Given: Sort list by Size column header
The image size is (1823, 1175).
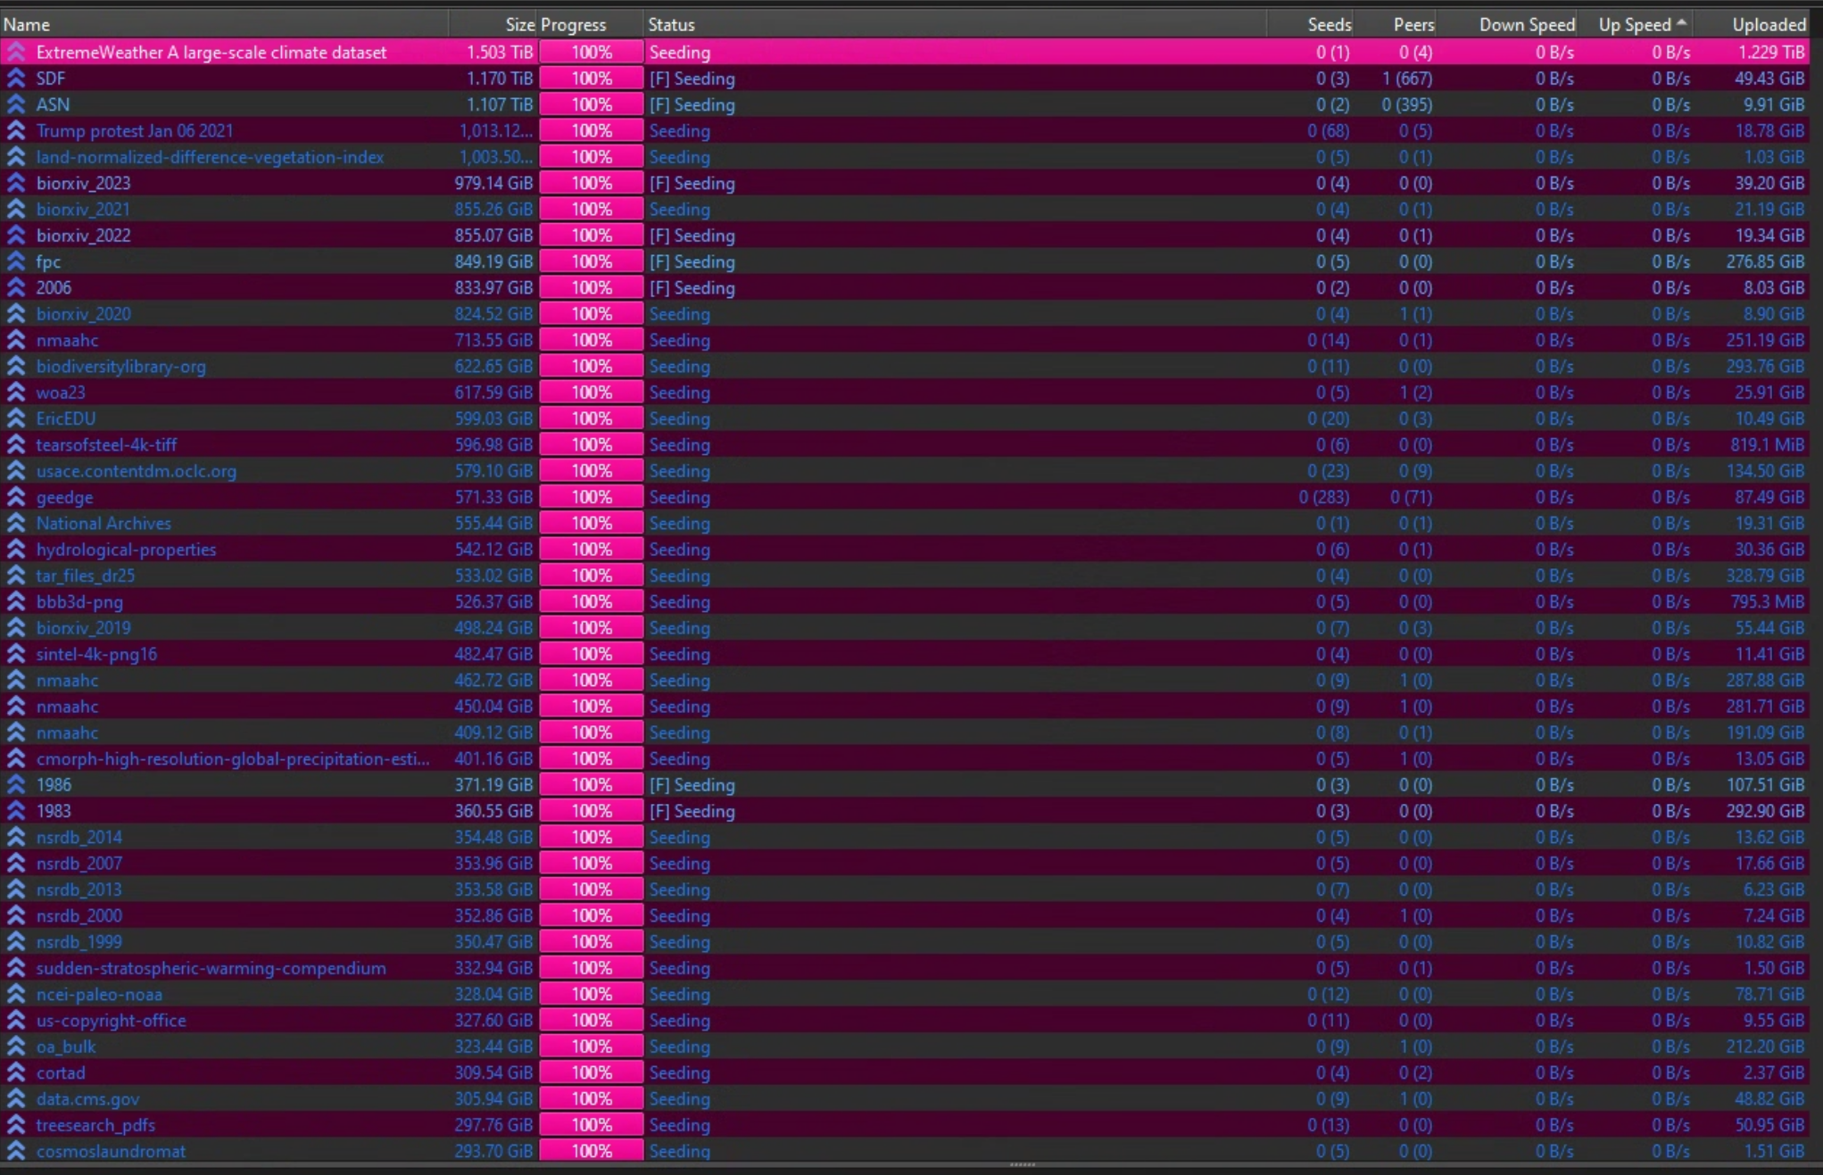Looking at the screenshot, I should point(519,25).
